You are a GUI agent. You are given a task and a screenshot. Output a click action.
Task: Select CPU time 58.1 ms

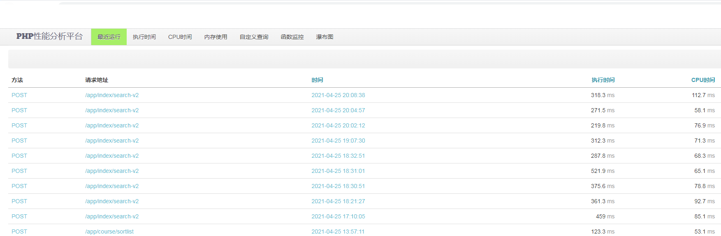[x=705, y=110]
